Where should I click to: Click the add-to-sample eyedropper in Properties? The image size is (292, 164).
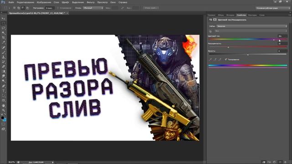pyautogui.click(x=215, y=60)
